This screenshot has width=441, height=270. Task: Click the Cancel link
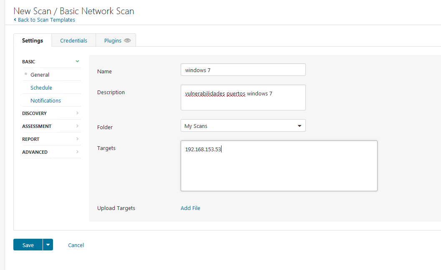(x=76, y=245)
